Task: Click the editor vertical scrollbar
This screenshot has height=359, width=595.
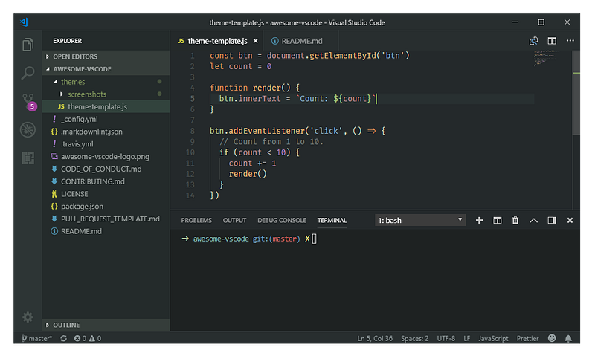Action: click(x=576, y=93)
